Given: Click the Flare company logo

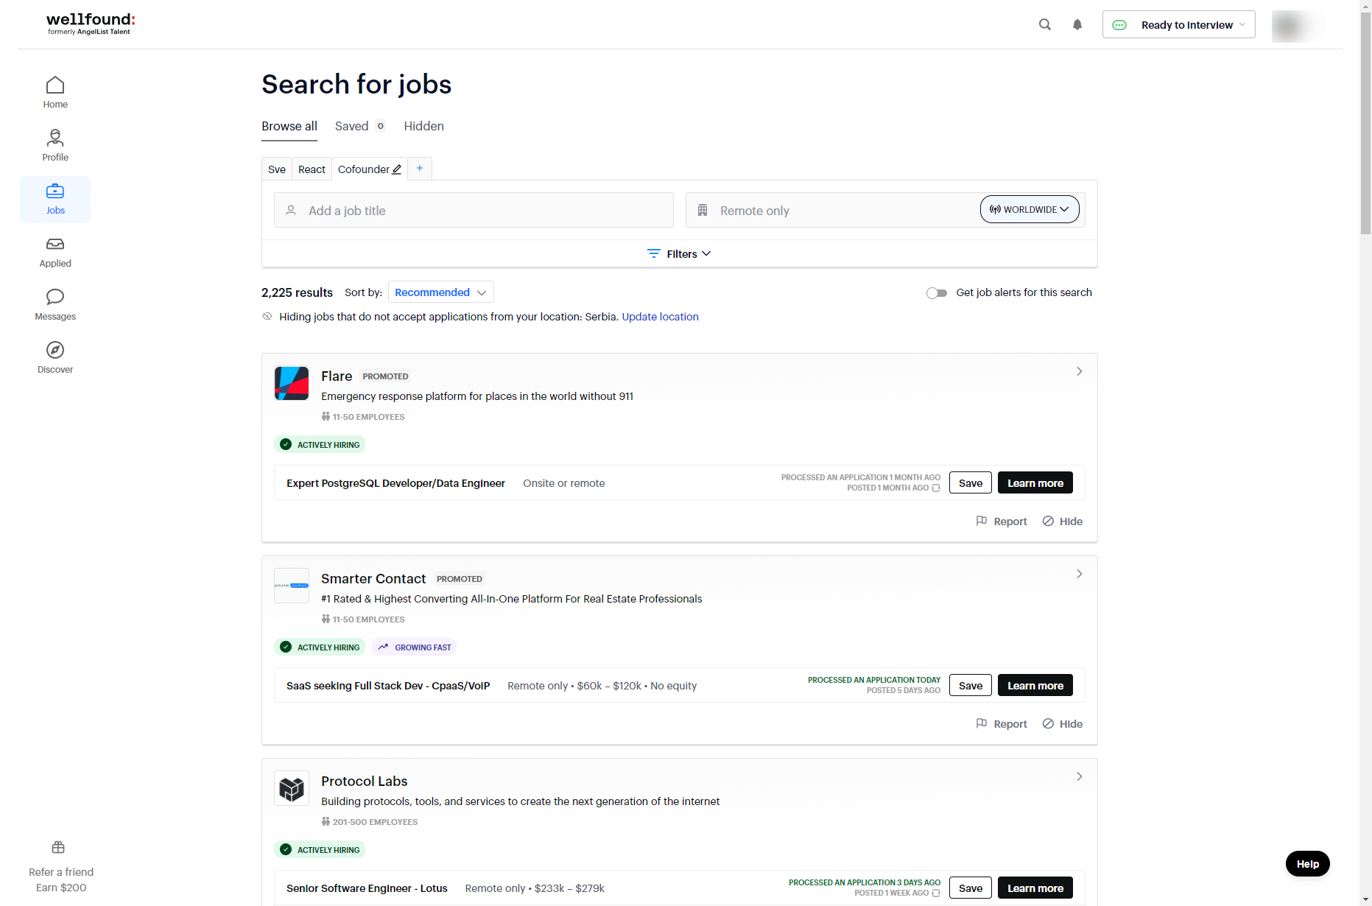Looking at the screenshot, I should [x=292, y=383].
